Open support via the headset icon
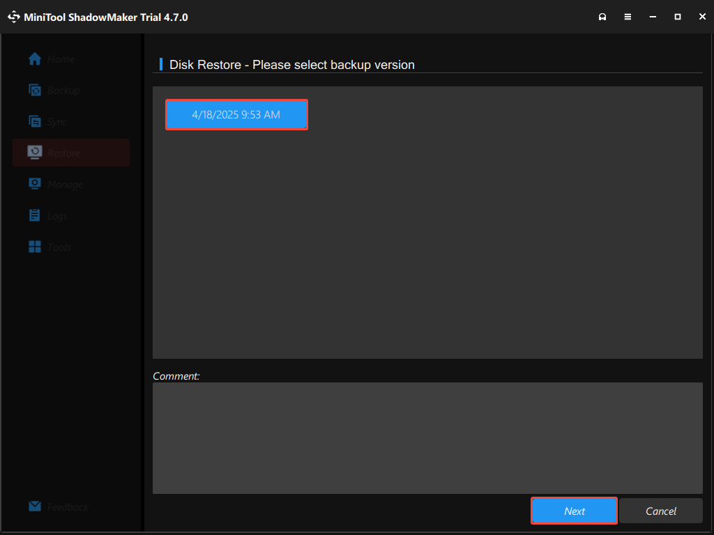714x535 pixels. point(602,17)
